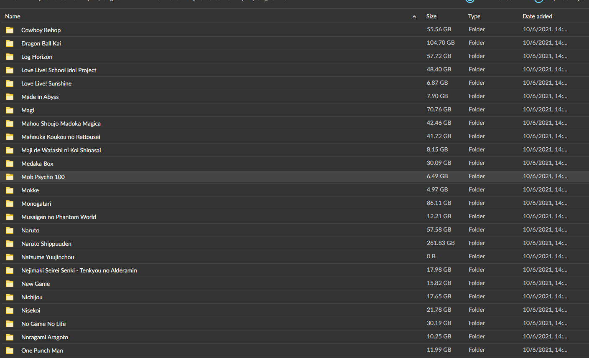589x358 pixels.
Task: Select the One Punch Man folder name
Action: (x=42, y=350)
